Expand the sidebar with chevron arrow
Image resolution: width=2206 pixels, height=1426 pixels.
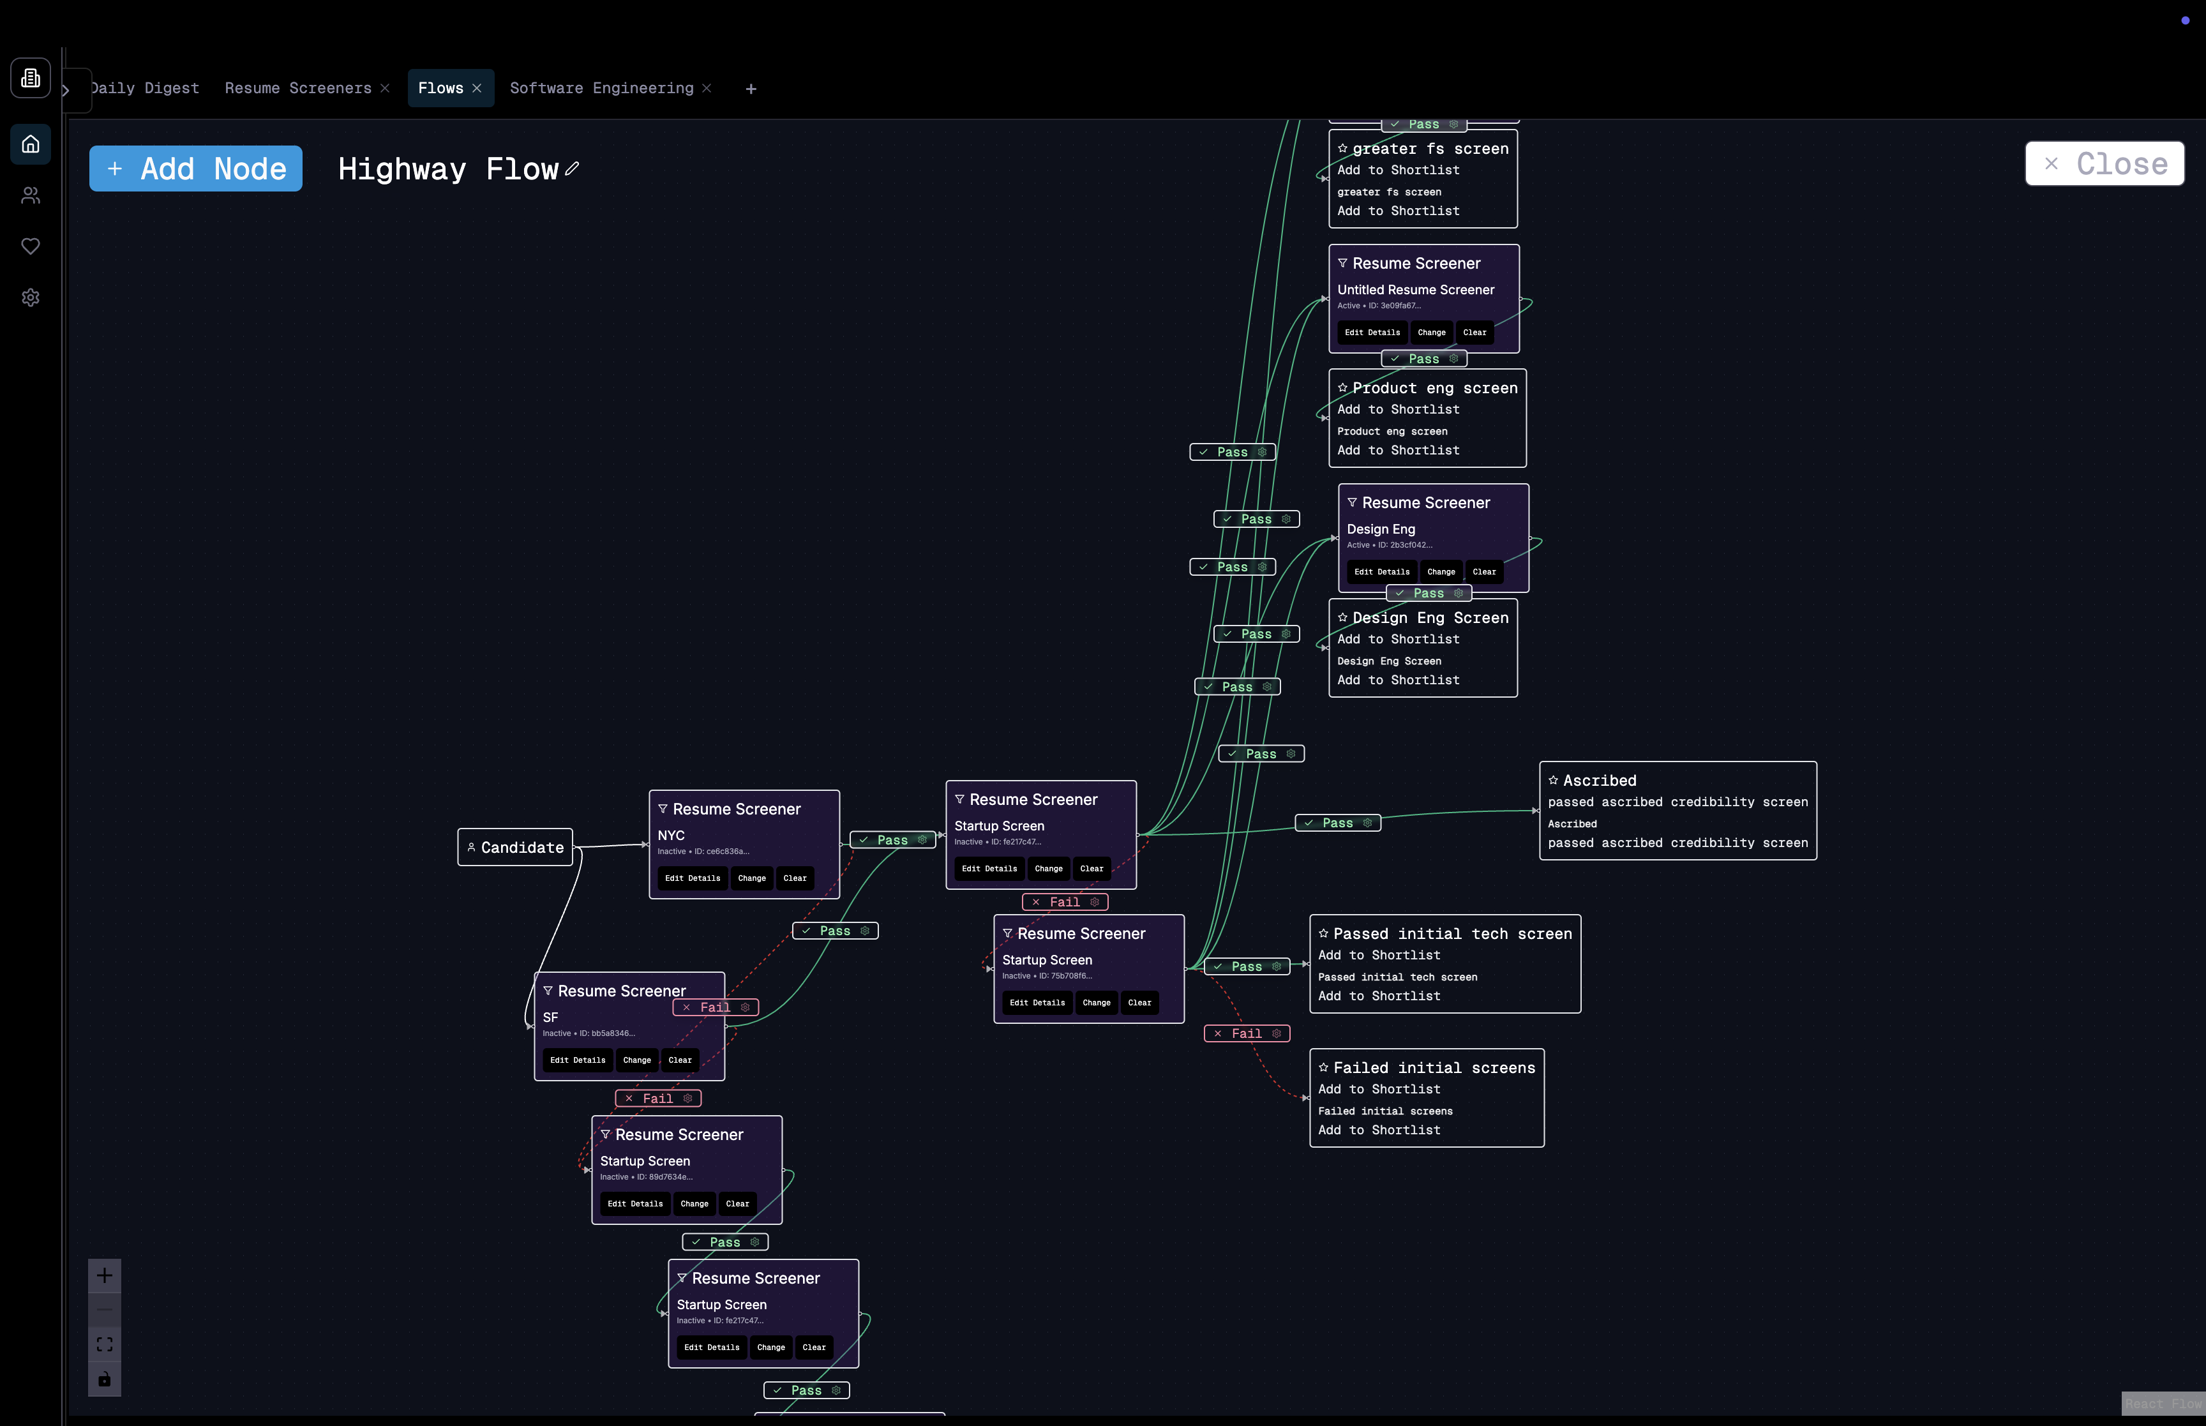click(x=66, y=90)
